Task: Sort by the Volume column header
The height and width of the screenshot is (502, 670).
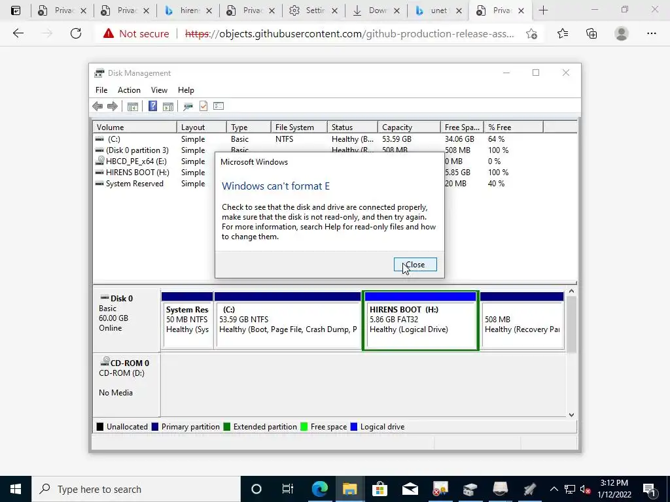Action: click(135, 127)
